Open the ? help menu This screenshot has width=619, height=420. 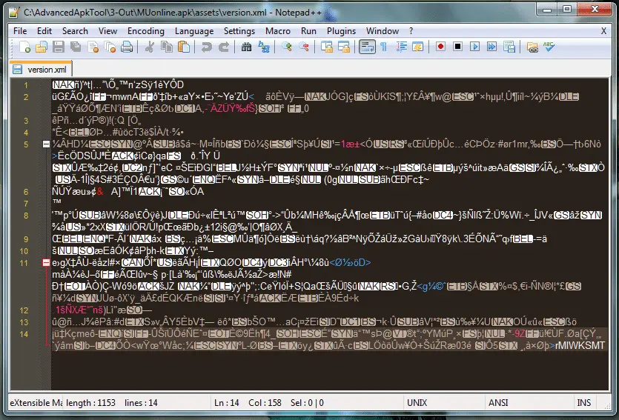pyautogui.click(x=411, y=31)
